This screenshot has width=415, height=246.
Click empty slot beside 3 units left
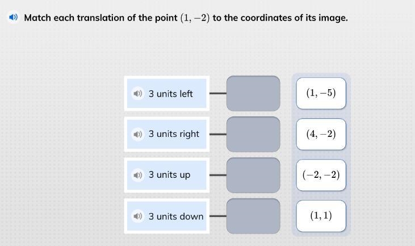click(x=253, y=94)
